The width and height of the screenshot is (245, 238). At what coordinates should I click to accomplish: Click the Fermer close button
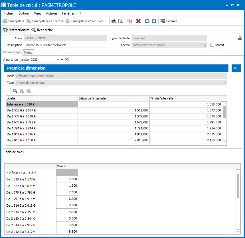click(169, 21)
